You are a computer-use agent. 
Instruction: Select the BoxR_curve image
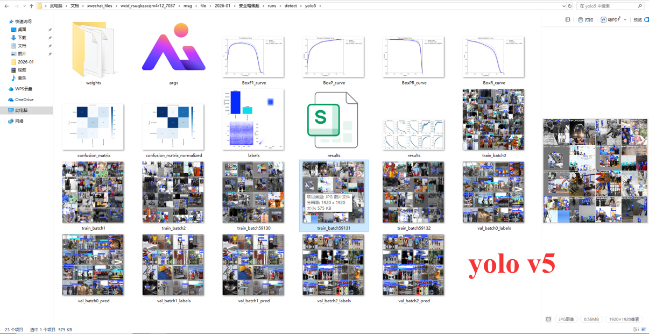pos(493,57)
